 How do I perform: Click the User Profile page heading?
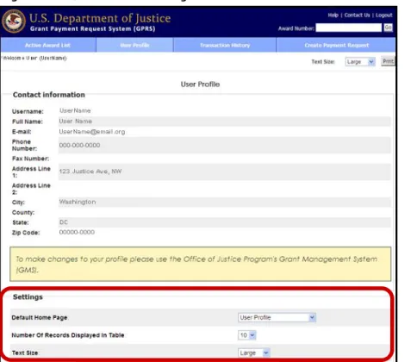coord(200,84)
